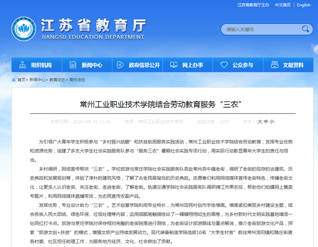Go to 中文首页 link
The height and width of the screenshot is (247, 318).
pos(283,5)
